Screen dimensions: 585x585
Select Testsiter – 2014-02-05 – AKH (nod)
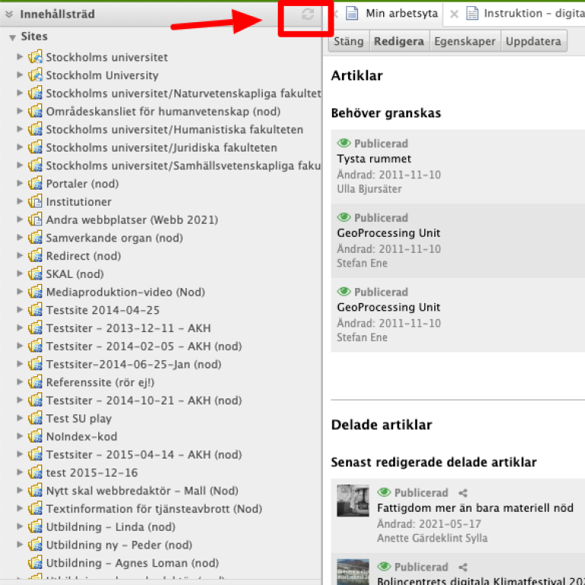pyautogui.click(x=144, y=346)
